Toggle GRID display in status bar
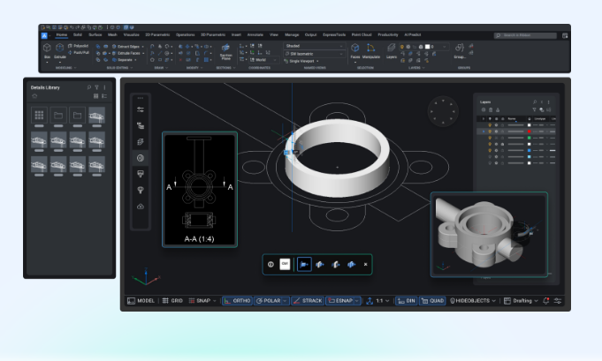 172,301
